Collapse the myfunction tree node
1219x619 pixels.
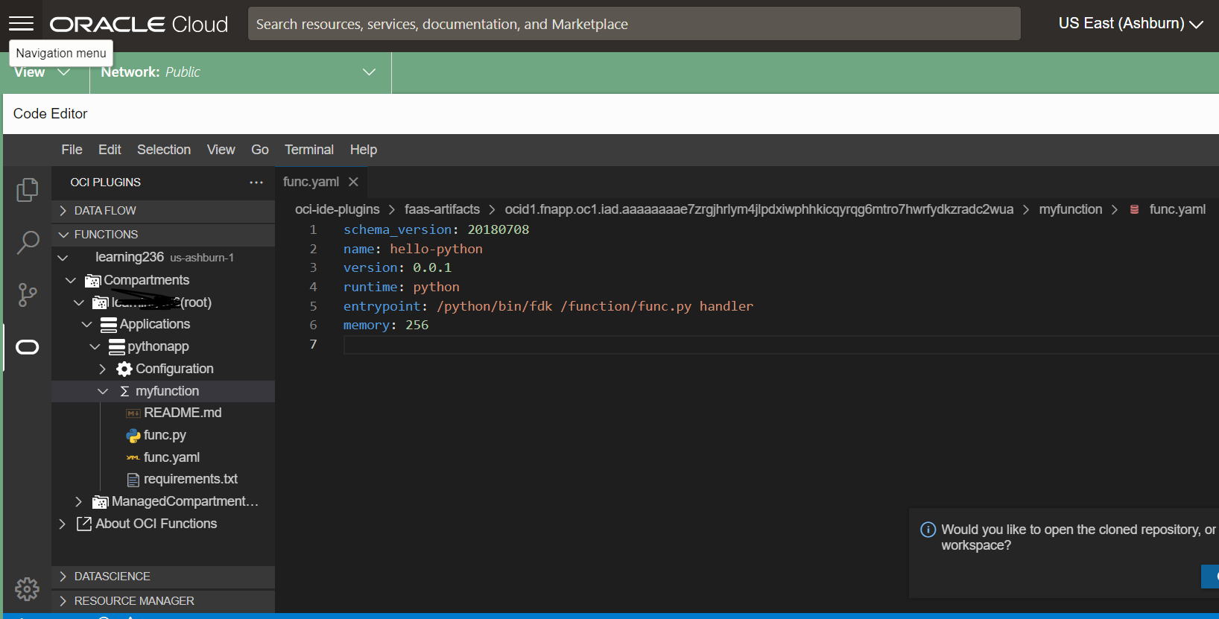coord(103,392)
